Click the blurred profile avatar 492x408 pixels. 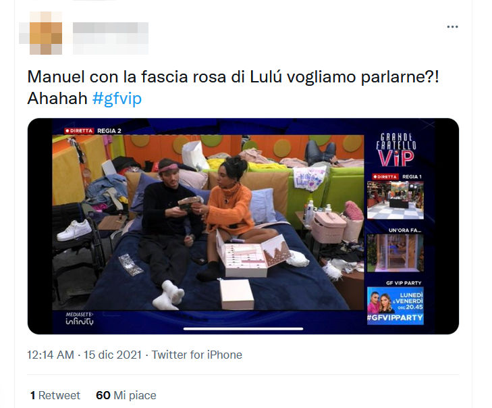coord(40,32)
